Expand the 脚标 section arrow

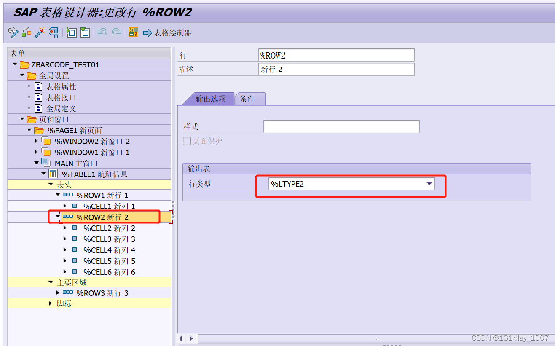point(51,303)
